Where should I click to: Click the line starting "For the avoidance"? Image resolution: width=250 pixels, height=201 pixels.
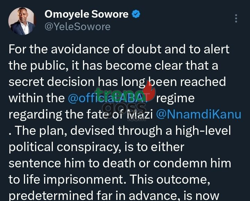119,49
